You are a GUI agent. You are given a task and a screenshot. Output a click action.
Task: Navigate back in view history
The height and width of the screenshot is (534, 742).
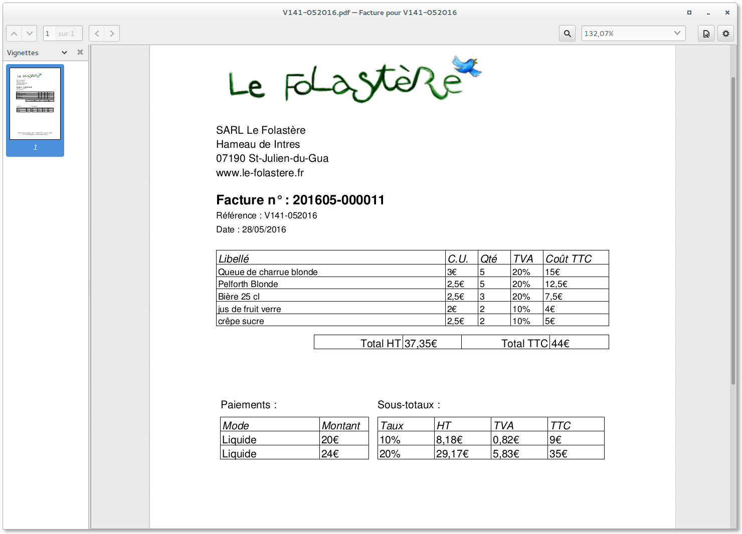pyautogui.click(x=97, y=34)
